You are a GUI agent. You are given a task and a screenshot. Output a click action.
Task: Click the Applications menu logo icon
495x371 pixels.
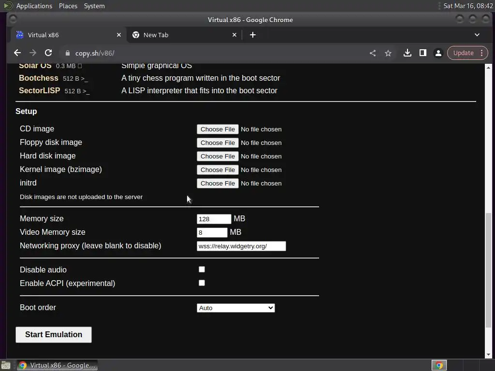pyautogui.click(x=8, y=6)
